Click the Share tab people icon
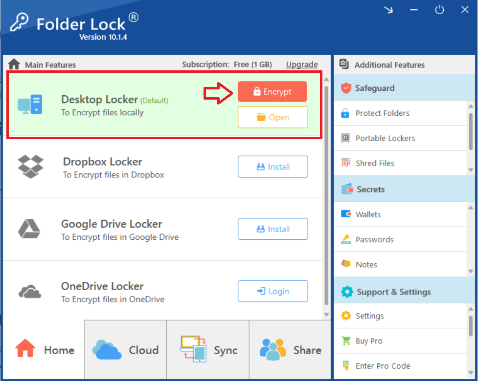This screenshot has width=478, height=381. pos(273,349)
